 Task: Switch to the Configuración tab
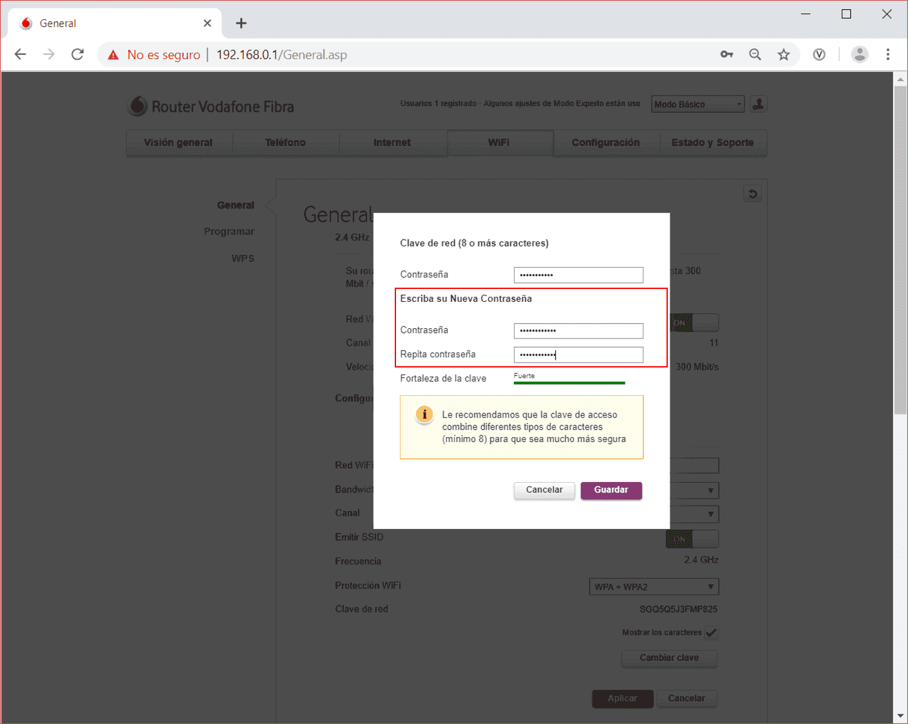(605, 143)
